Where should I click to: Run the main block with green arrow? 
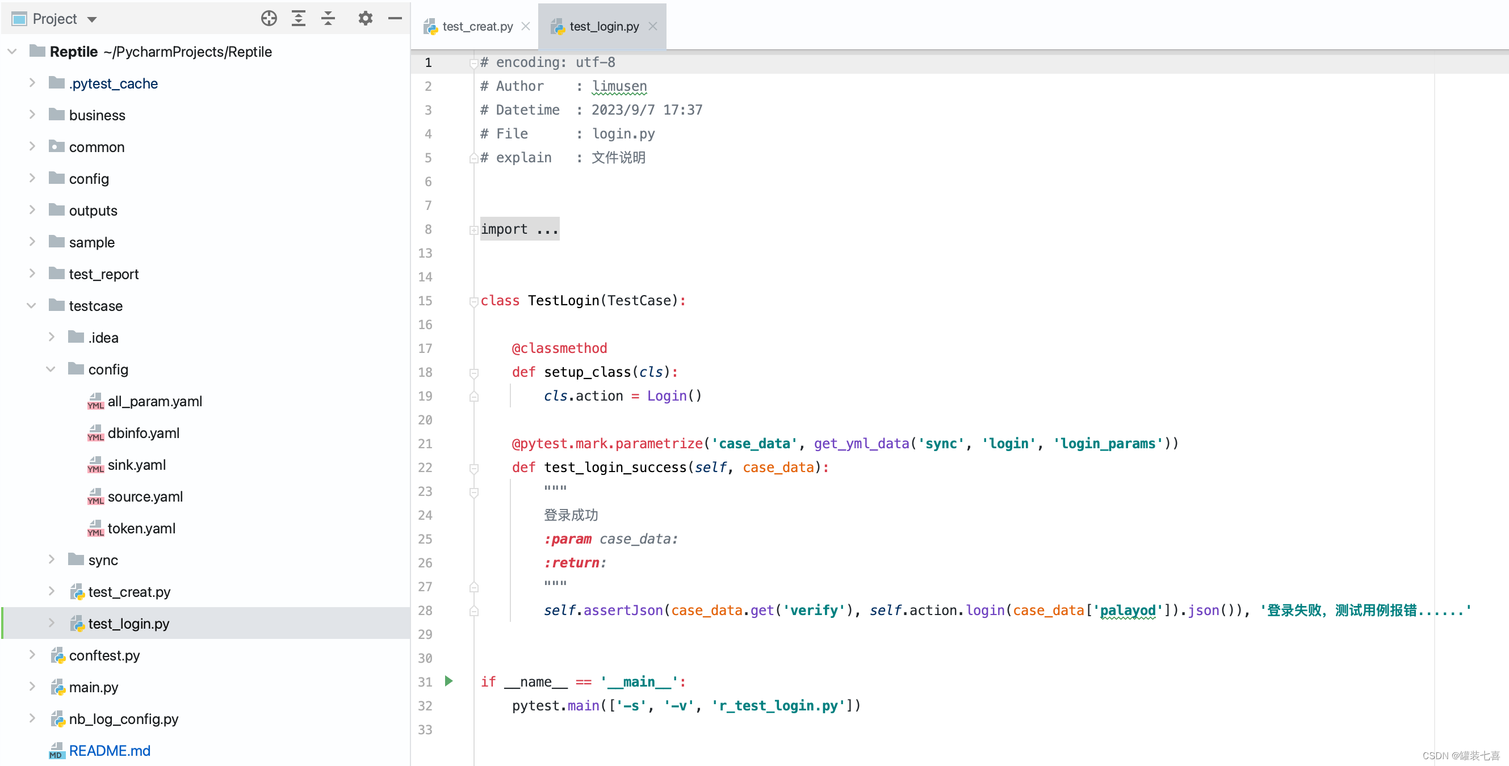point(448,680)
